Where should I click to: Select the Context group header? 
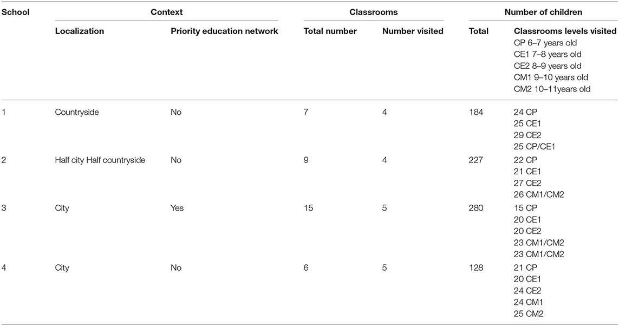167,12
